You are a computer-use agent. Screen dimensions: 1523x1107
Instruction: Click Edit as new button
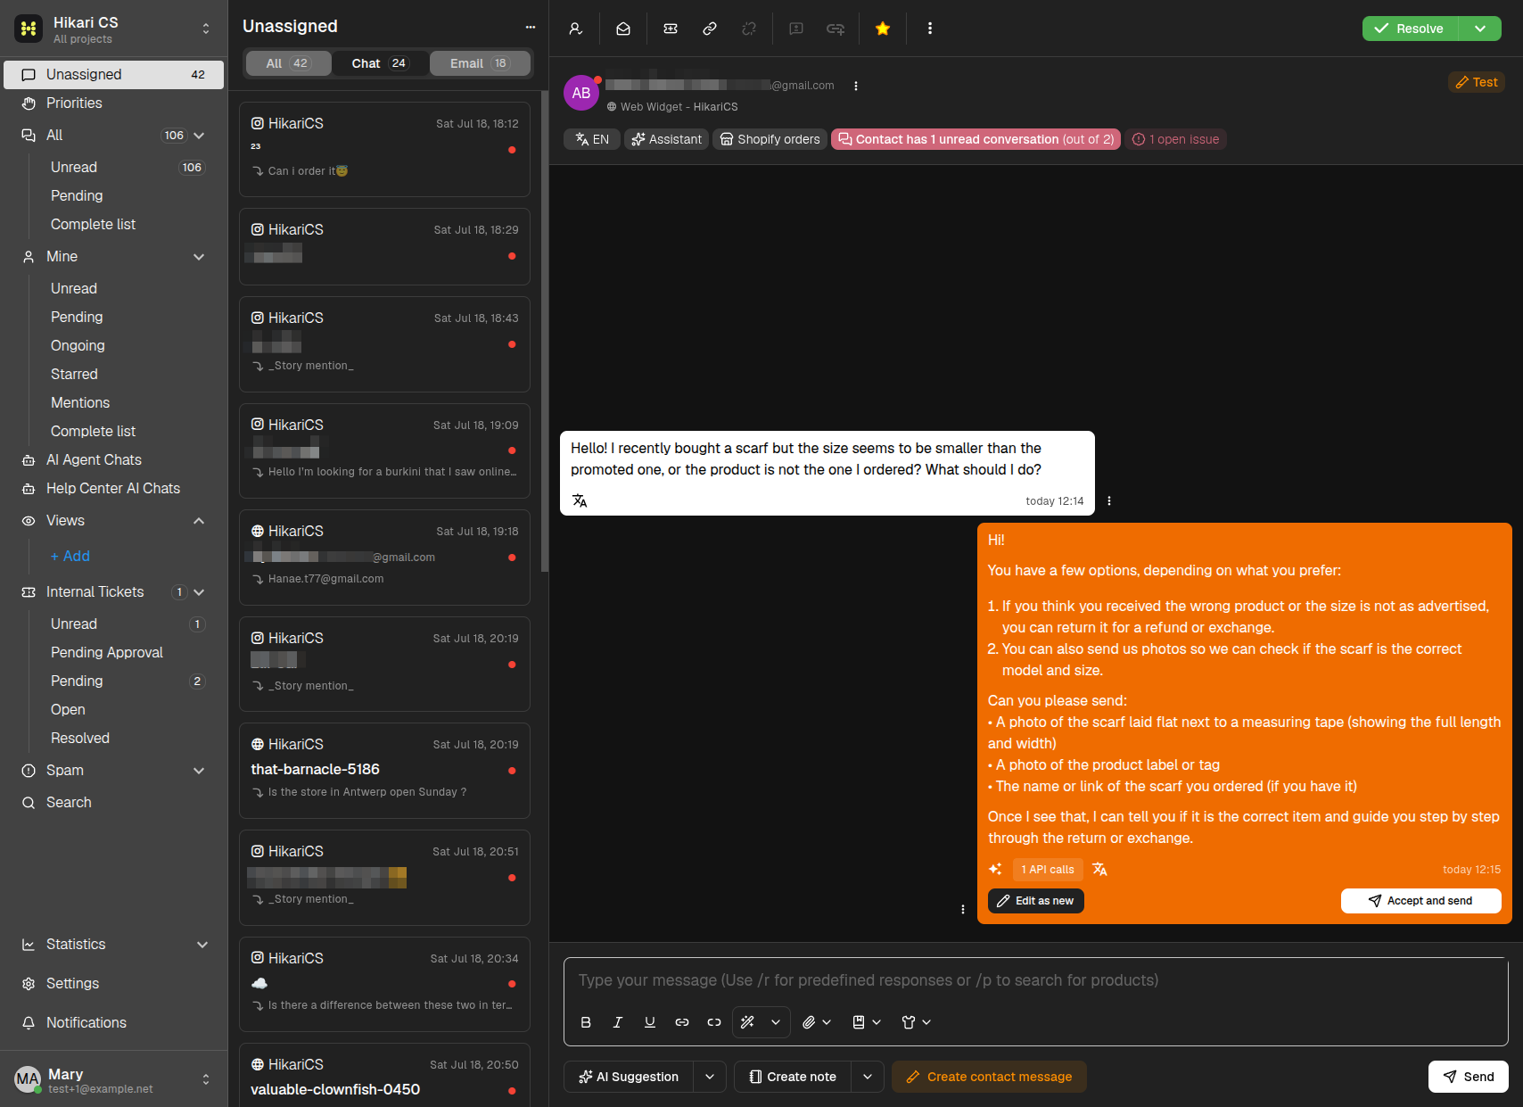(x=1035, y=901)
